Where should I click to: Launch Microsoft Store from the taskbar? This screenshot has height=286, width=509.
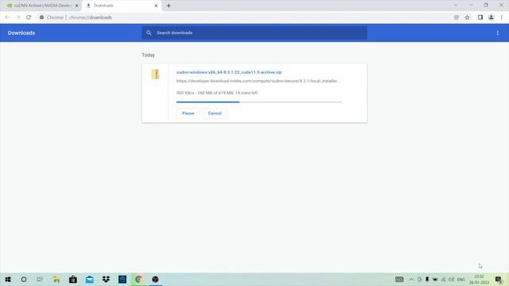73,279
